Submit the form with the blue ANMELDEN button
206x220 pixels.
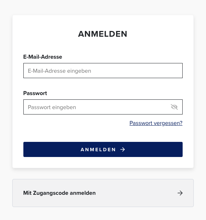pos(103,149)
